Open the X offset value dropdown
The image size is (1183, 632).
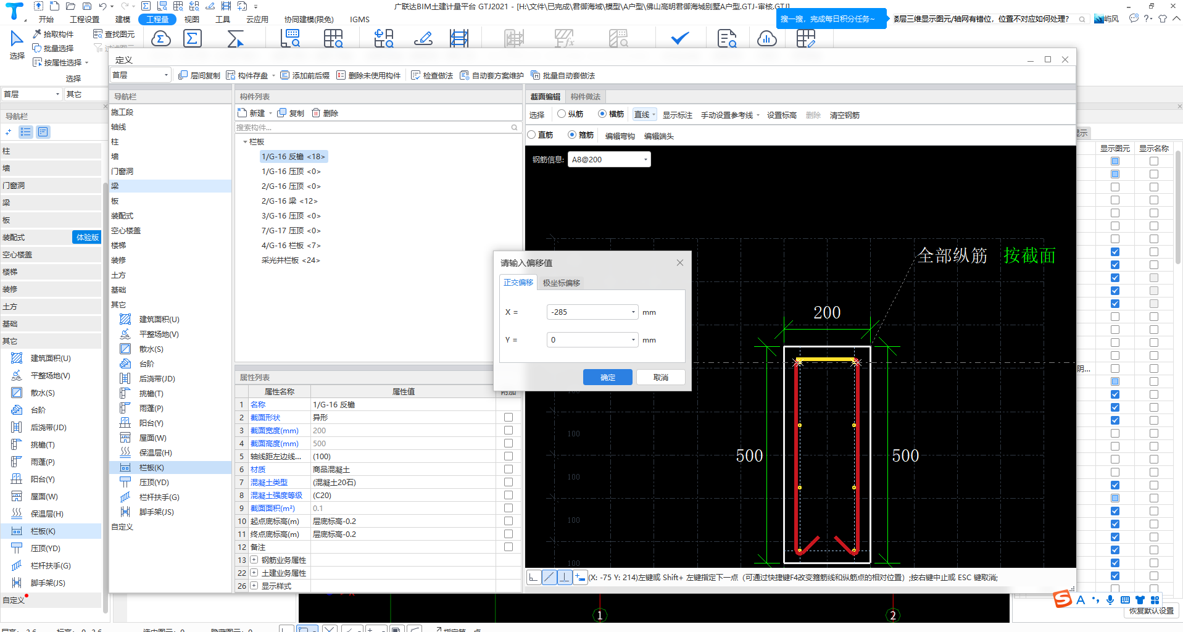click(633, 312)
